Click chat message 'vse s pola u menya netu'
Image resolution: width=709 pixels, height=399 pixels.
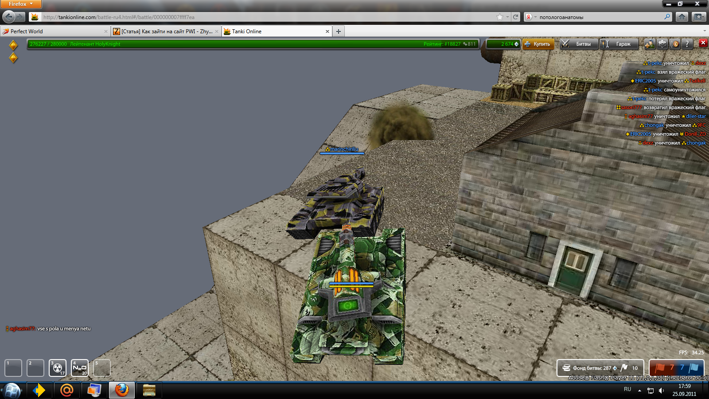64,329
